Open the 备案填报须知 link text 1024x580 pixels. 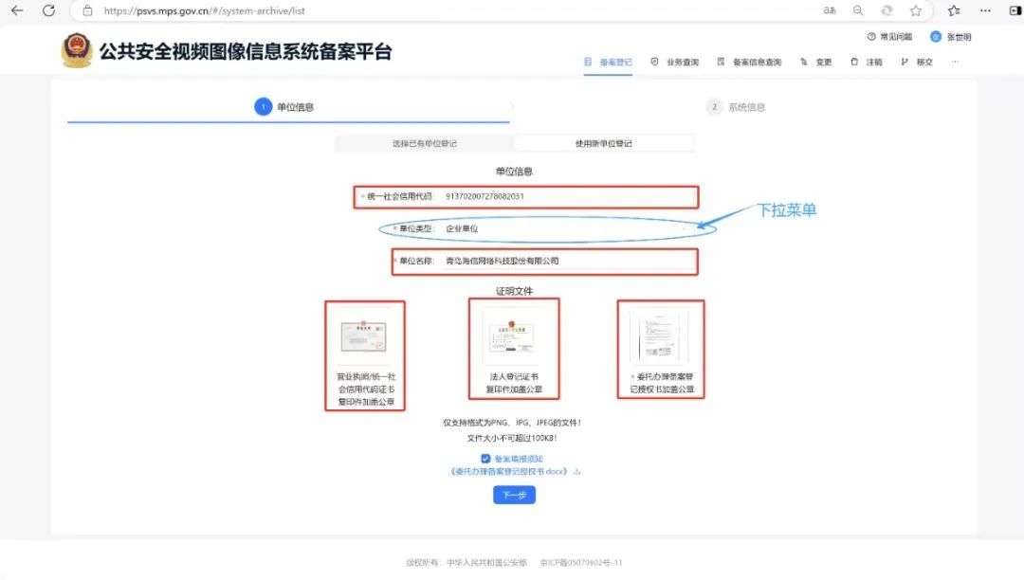click(x=519, y=459)
